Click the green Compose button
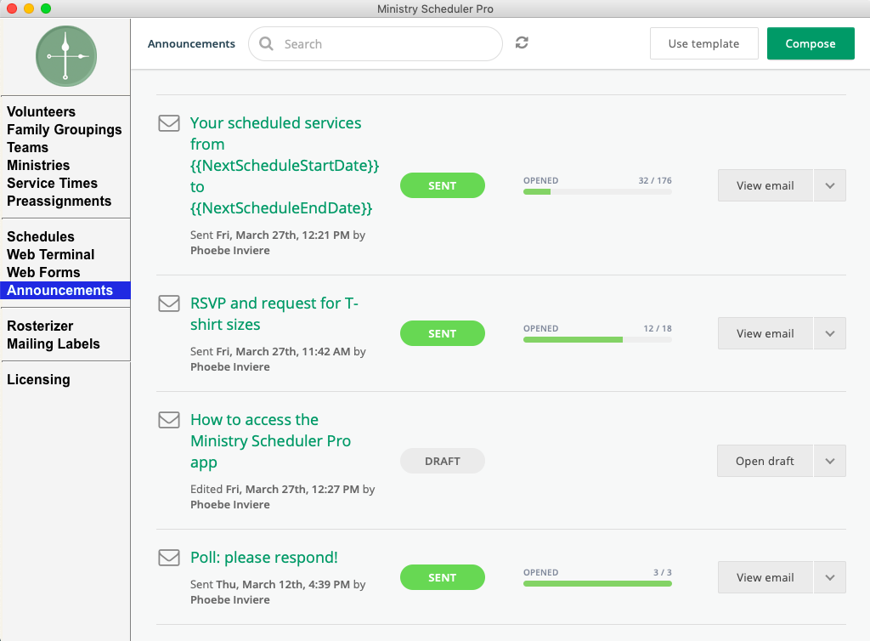This screenshot has height=641, width=870. pyautogui.click(x=811, y=43)
